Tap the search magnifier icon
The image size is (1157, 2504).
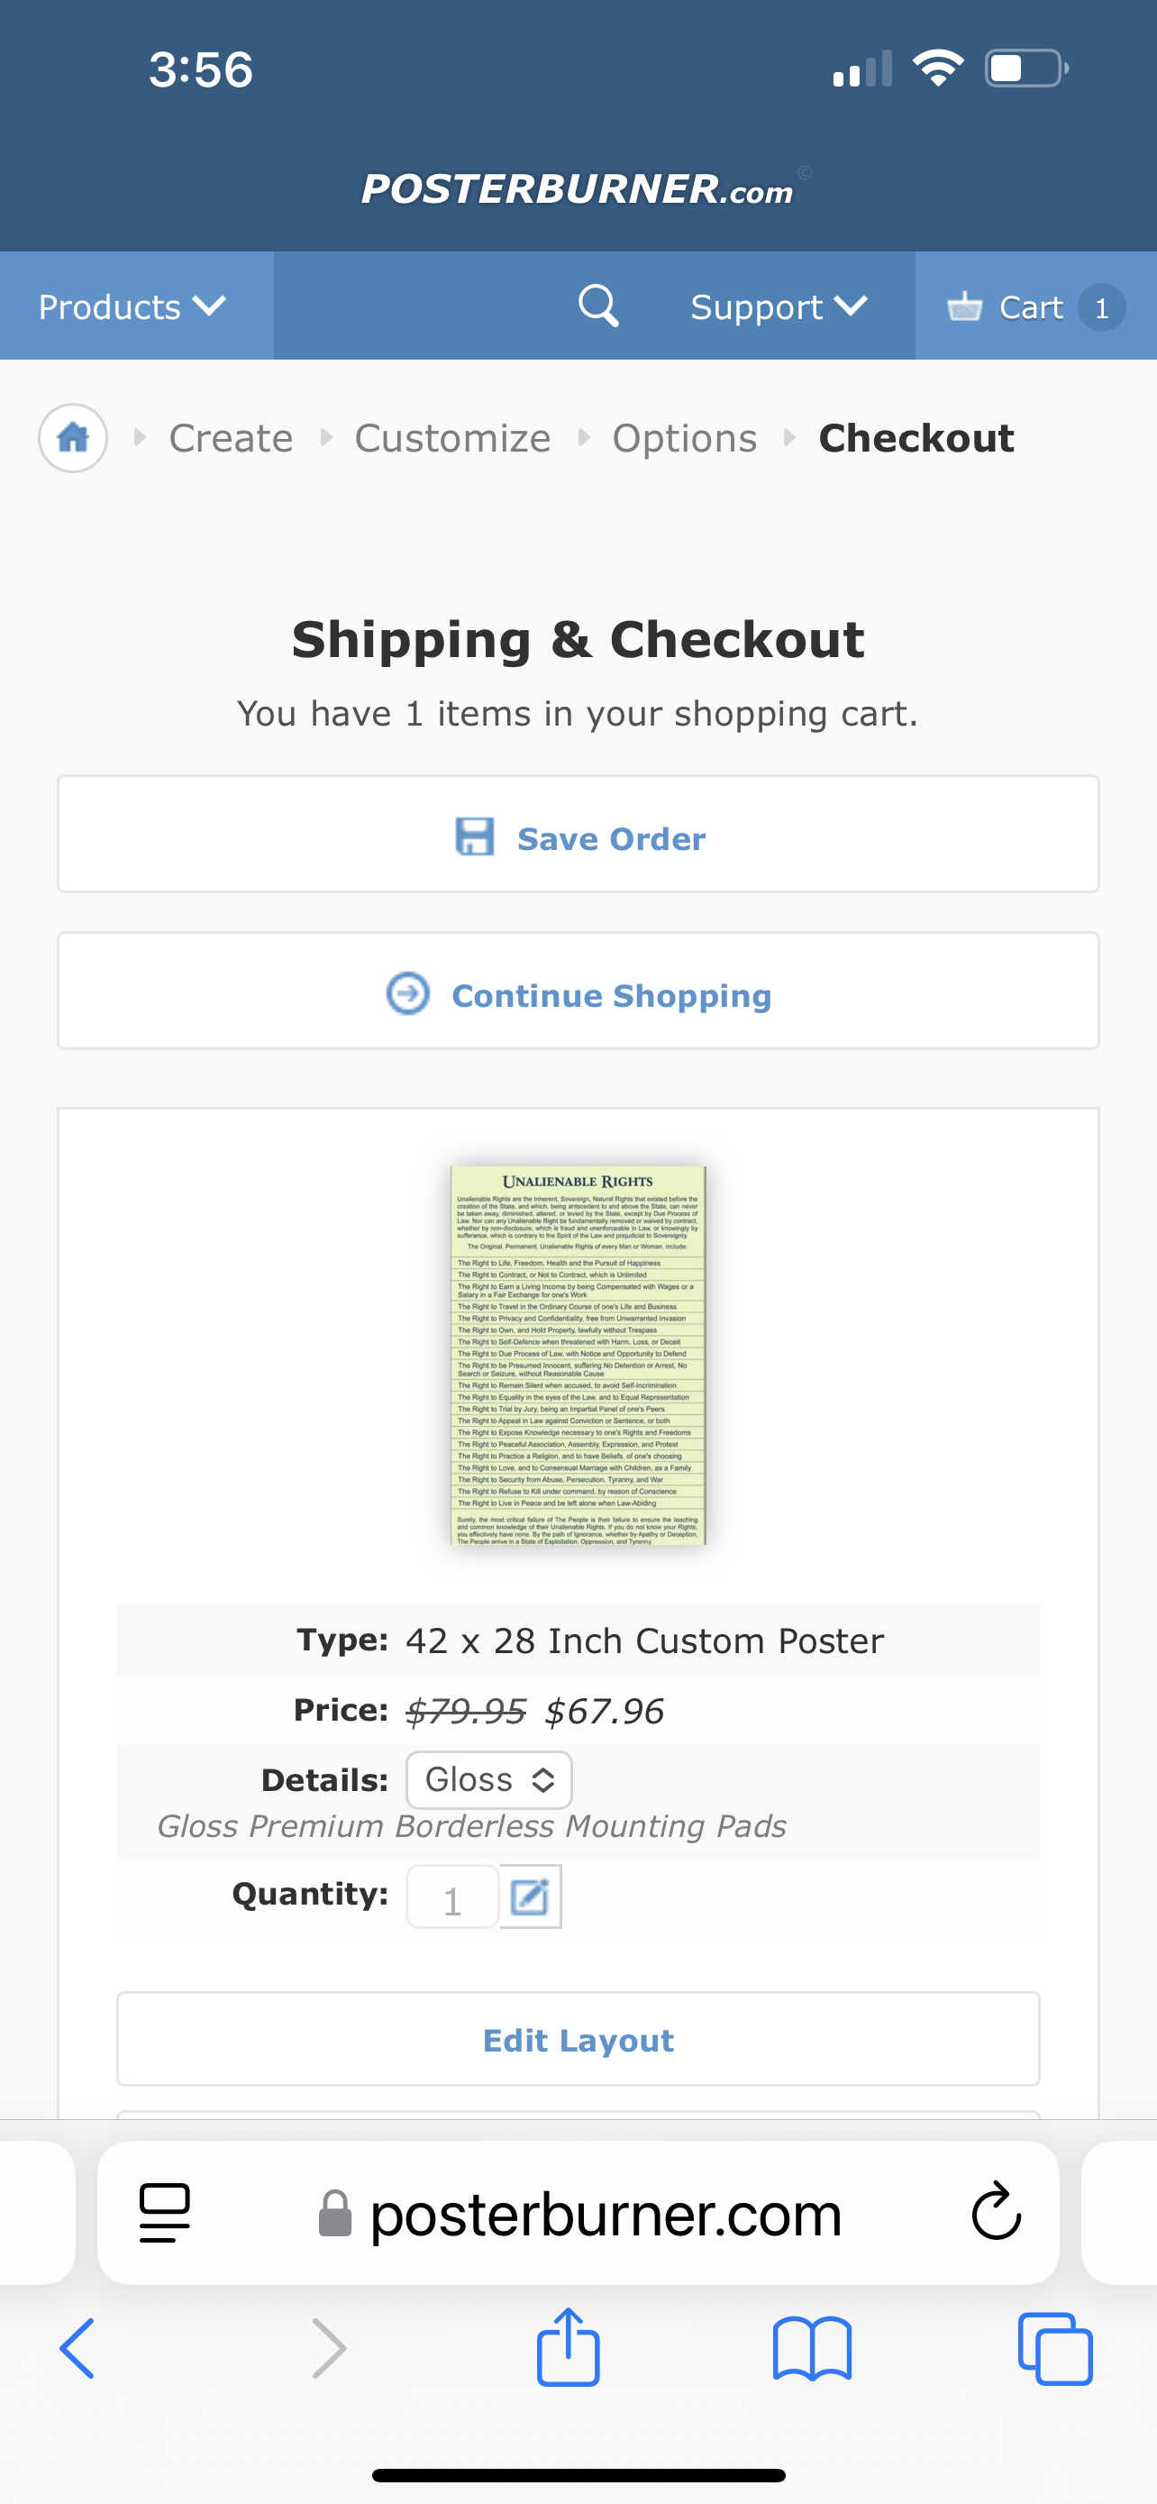597,306
